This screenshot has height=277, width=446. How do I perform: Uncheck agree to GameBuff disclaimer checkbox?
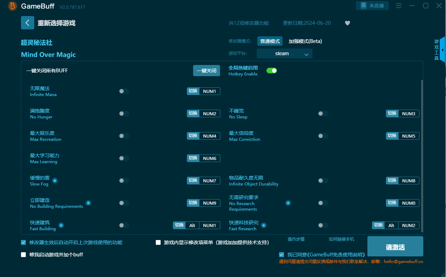coord(282,255)
